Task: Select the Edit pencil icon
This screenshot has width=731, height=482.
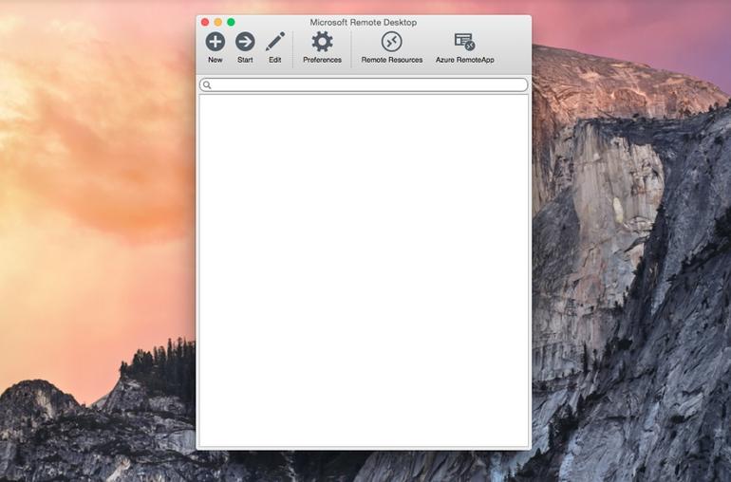Action: point(275,42)
